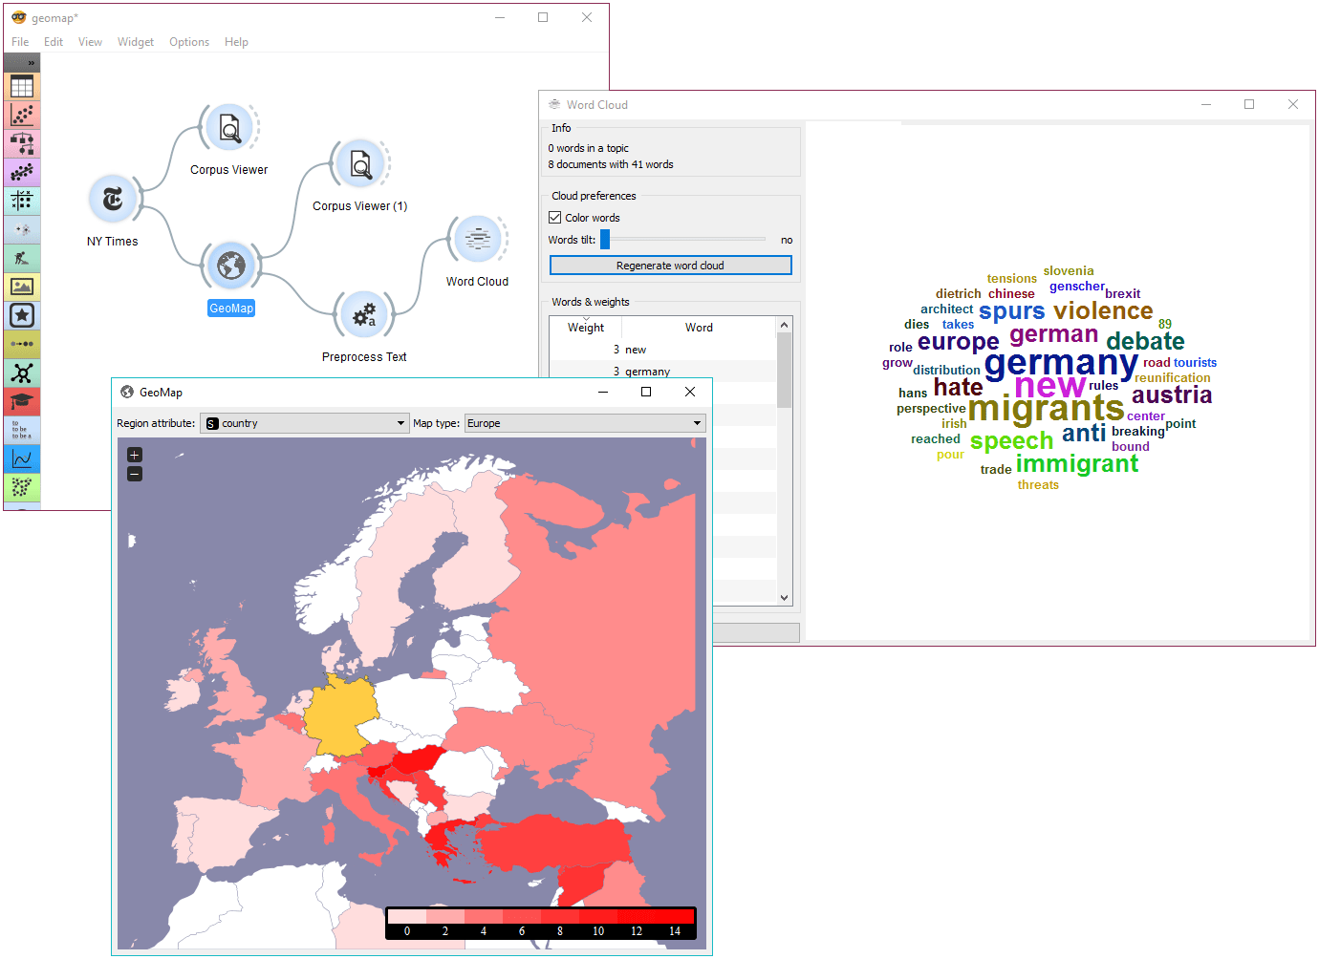This screenshot has width=1319, height=959.
Task: Open the Word Cloud widget node
Action: [x=477, y=239]
